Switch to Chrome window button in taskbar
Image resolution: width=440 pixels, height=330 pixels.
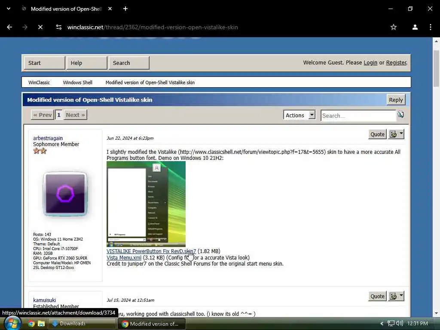pos(152,324)
